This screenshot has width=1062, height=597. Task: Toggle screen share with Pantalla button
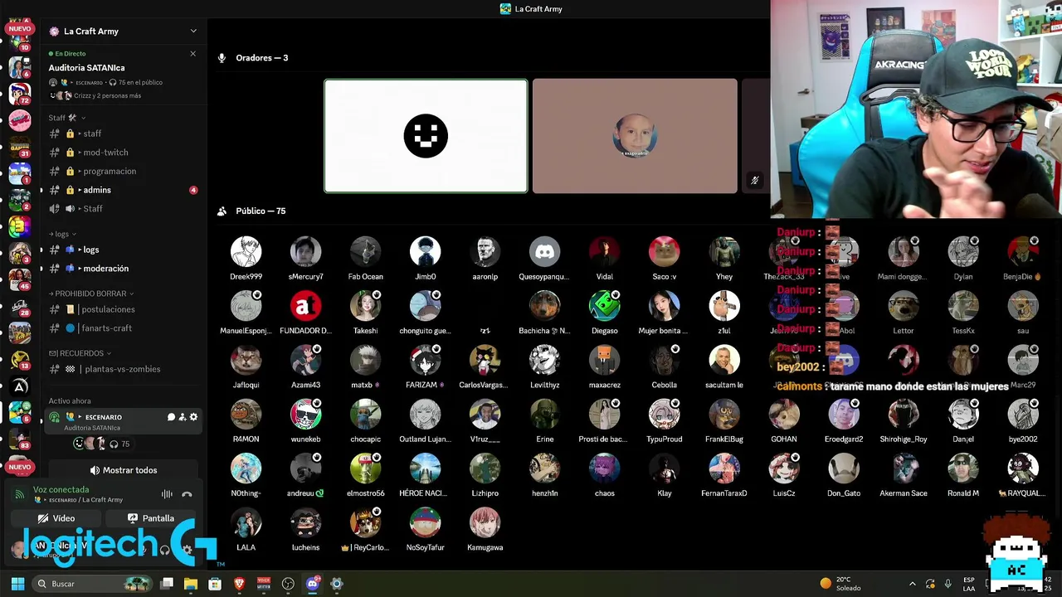tap(151, 518)
